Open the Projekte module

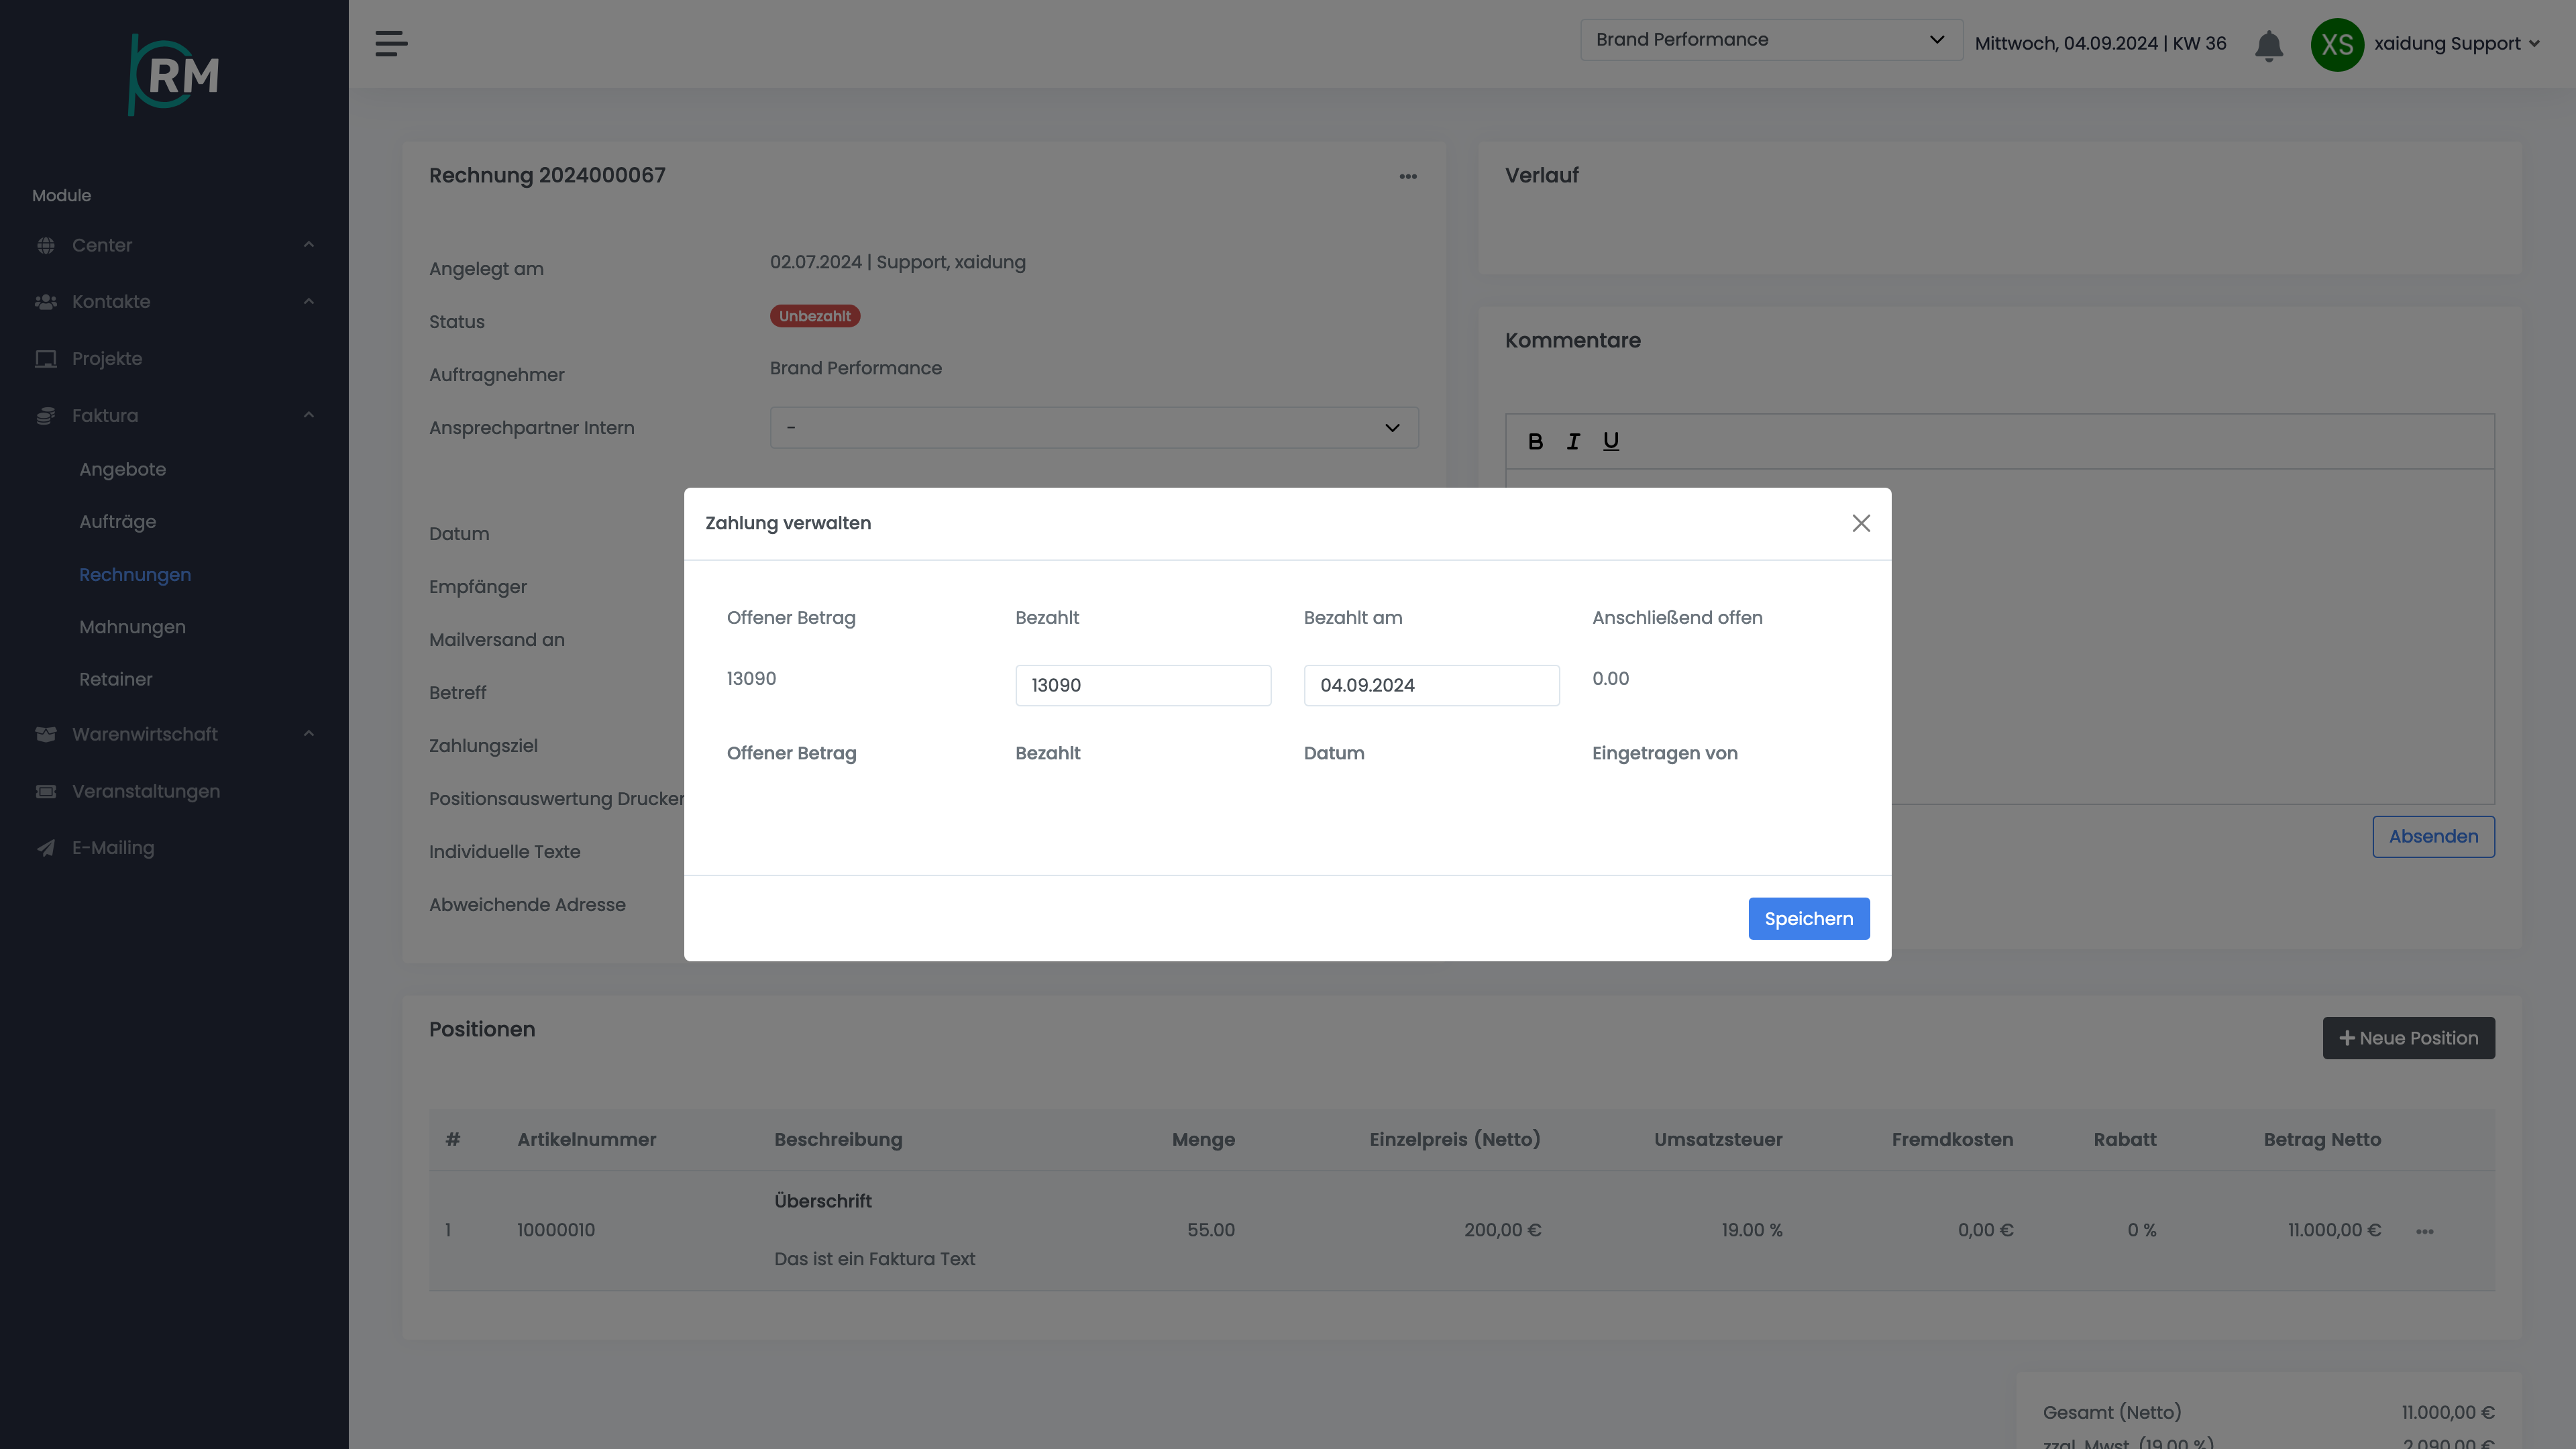(107, 358)
